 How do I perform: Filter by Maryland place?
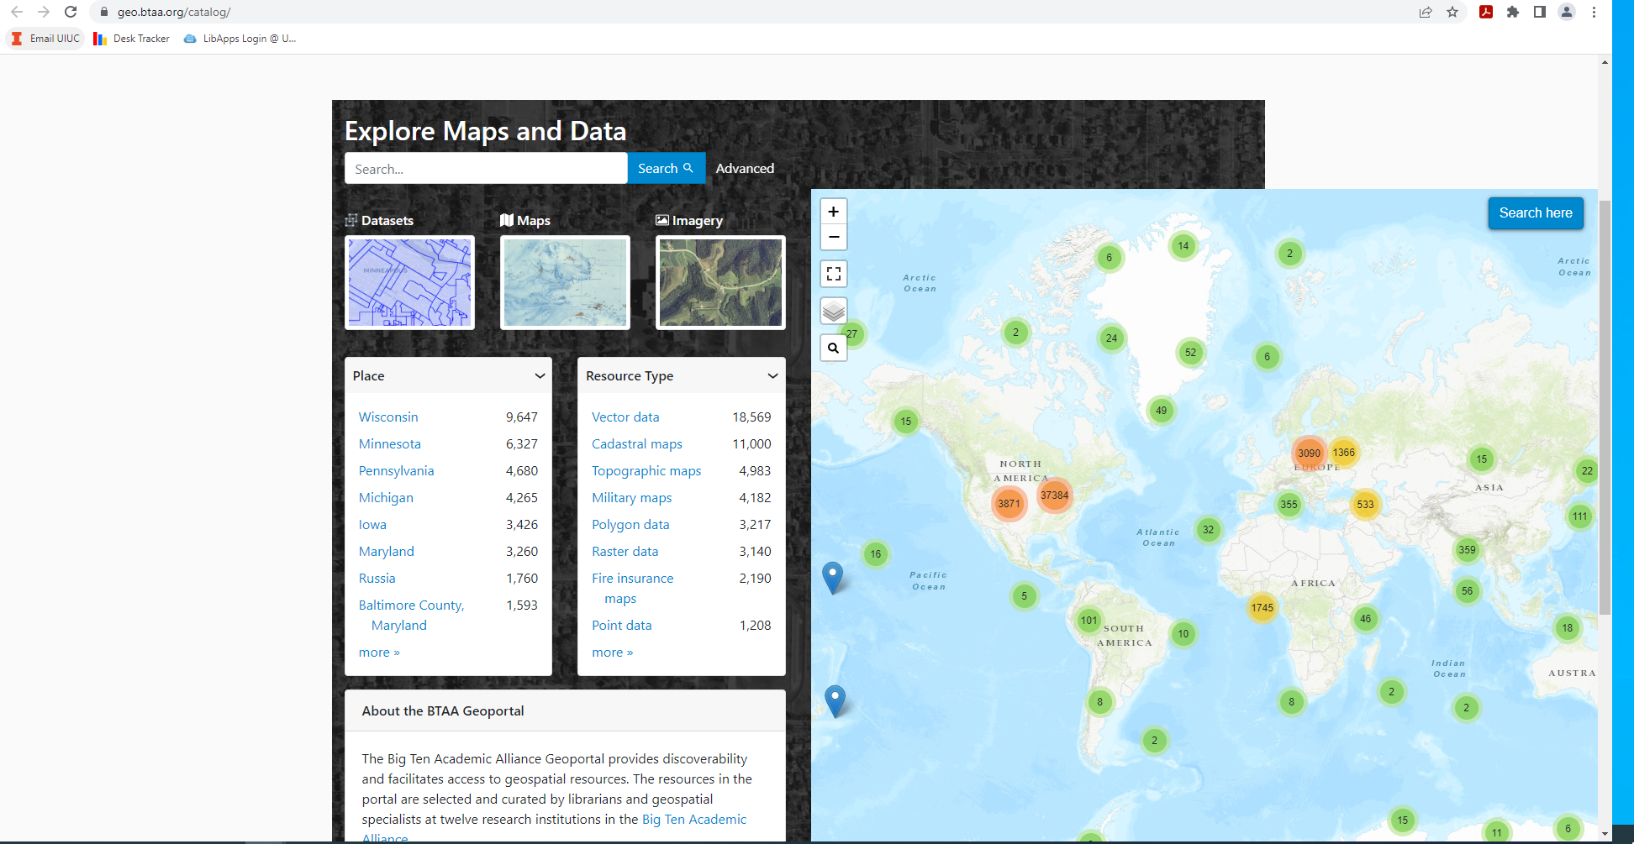386,552
